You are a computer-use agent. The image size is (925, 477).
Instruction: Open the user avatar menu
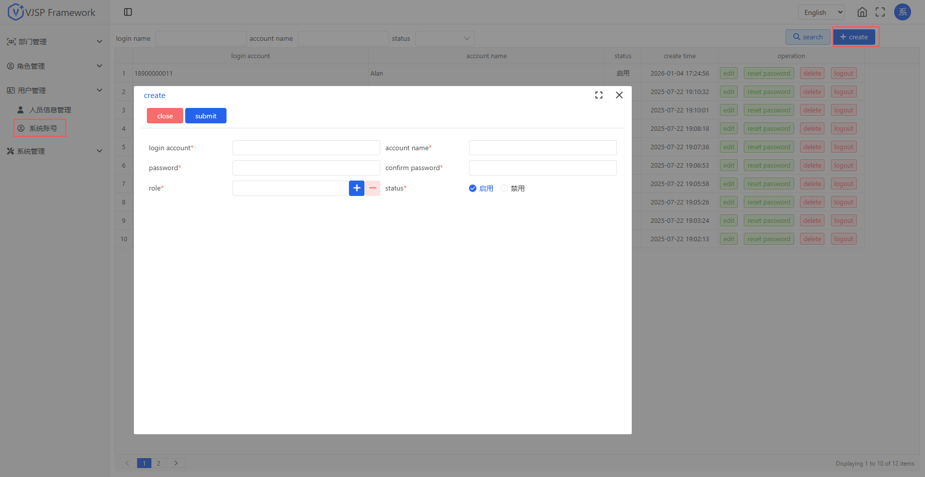click(x=902, y=12)
